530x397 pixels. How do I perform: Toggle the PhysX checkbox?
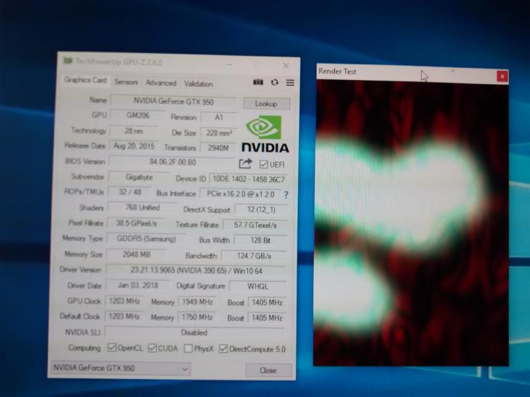[188, 349]
